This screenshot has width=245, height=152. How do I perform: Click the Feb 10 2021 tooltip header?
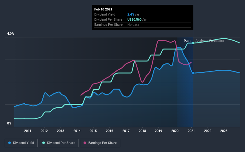(x=103, y=9)
